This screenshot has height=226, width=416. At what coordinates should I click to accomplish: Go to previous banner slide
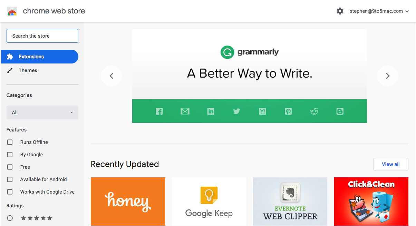coord(112,76)
